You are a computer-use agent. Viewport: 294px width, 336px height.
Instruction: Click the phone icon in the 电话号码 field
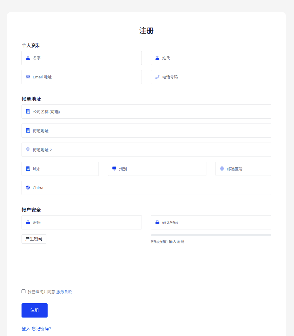[157, 77]
